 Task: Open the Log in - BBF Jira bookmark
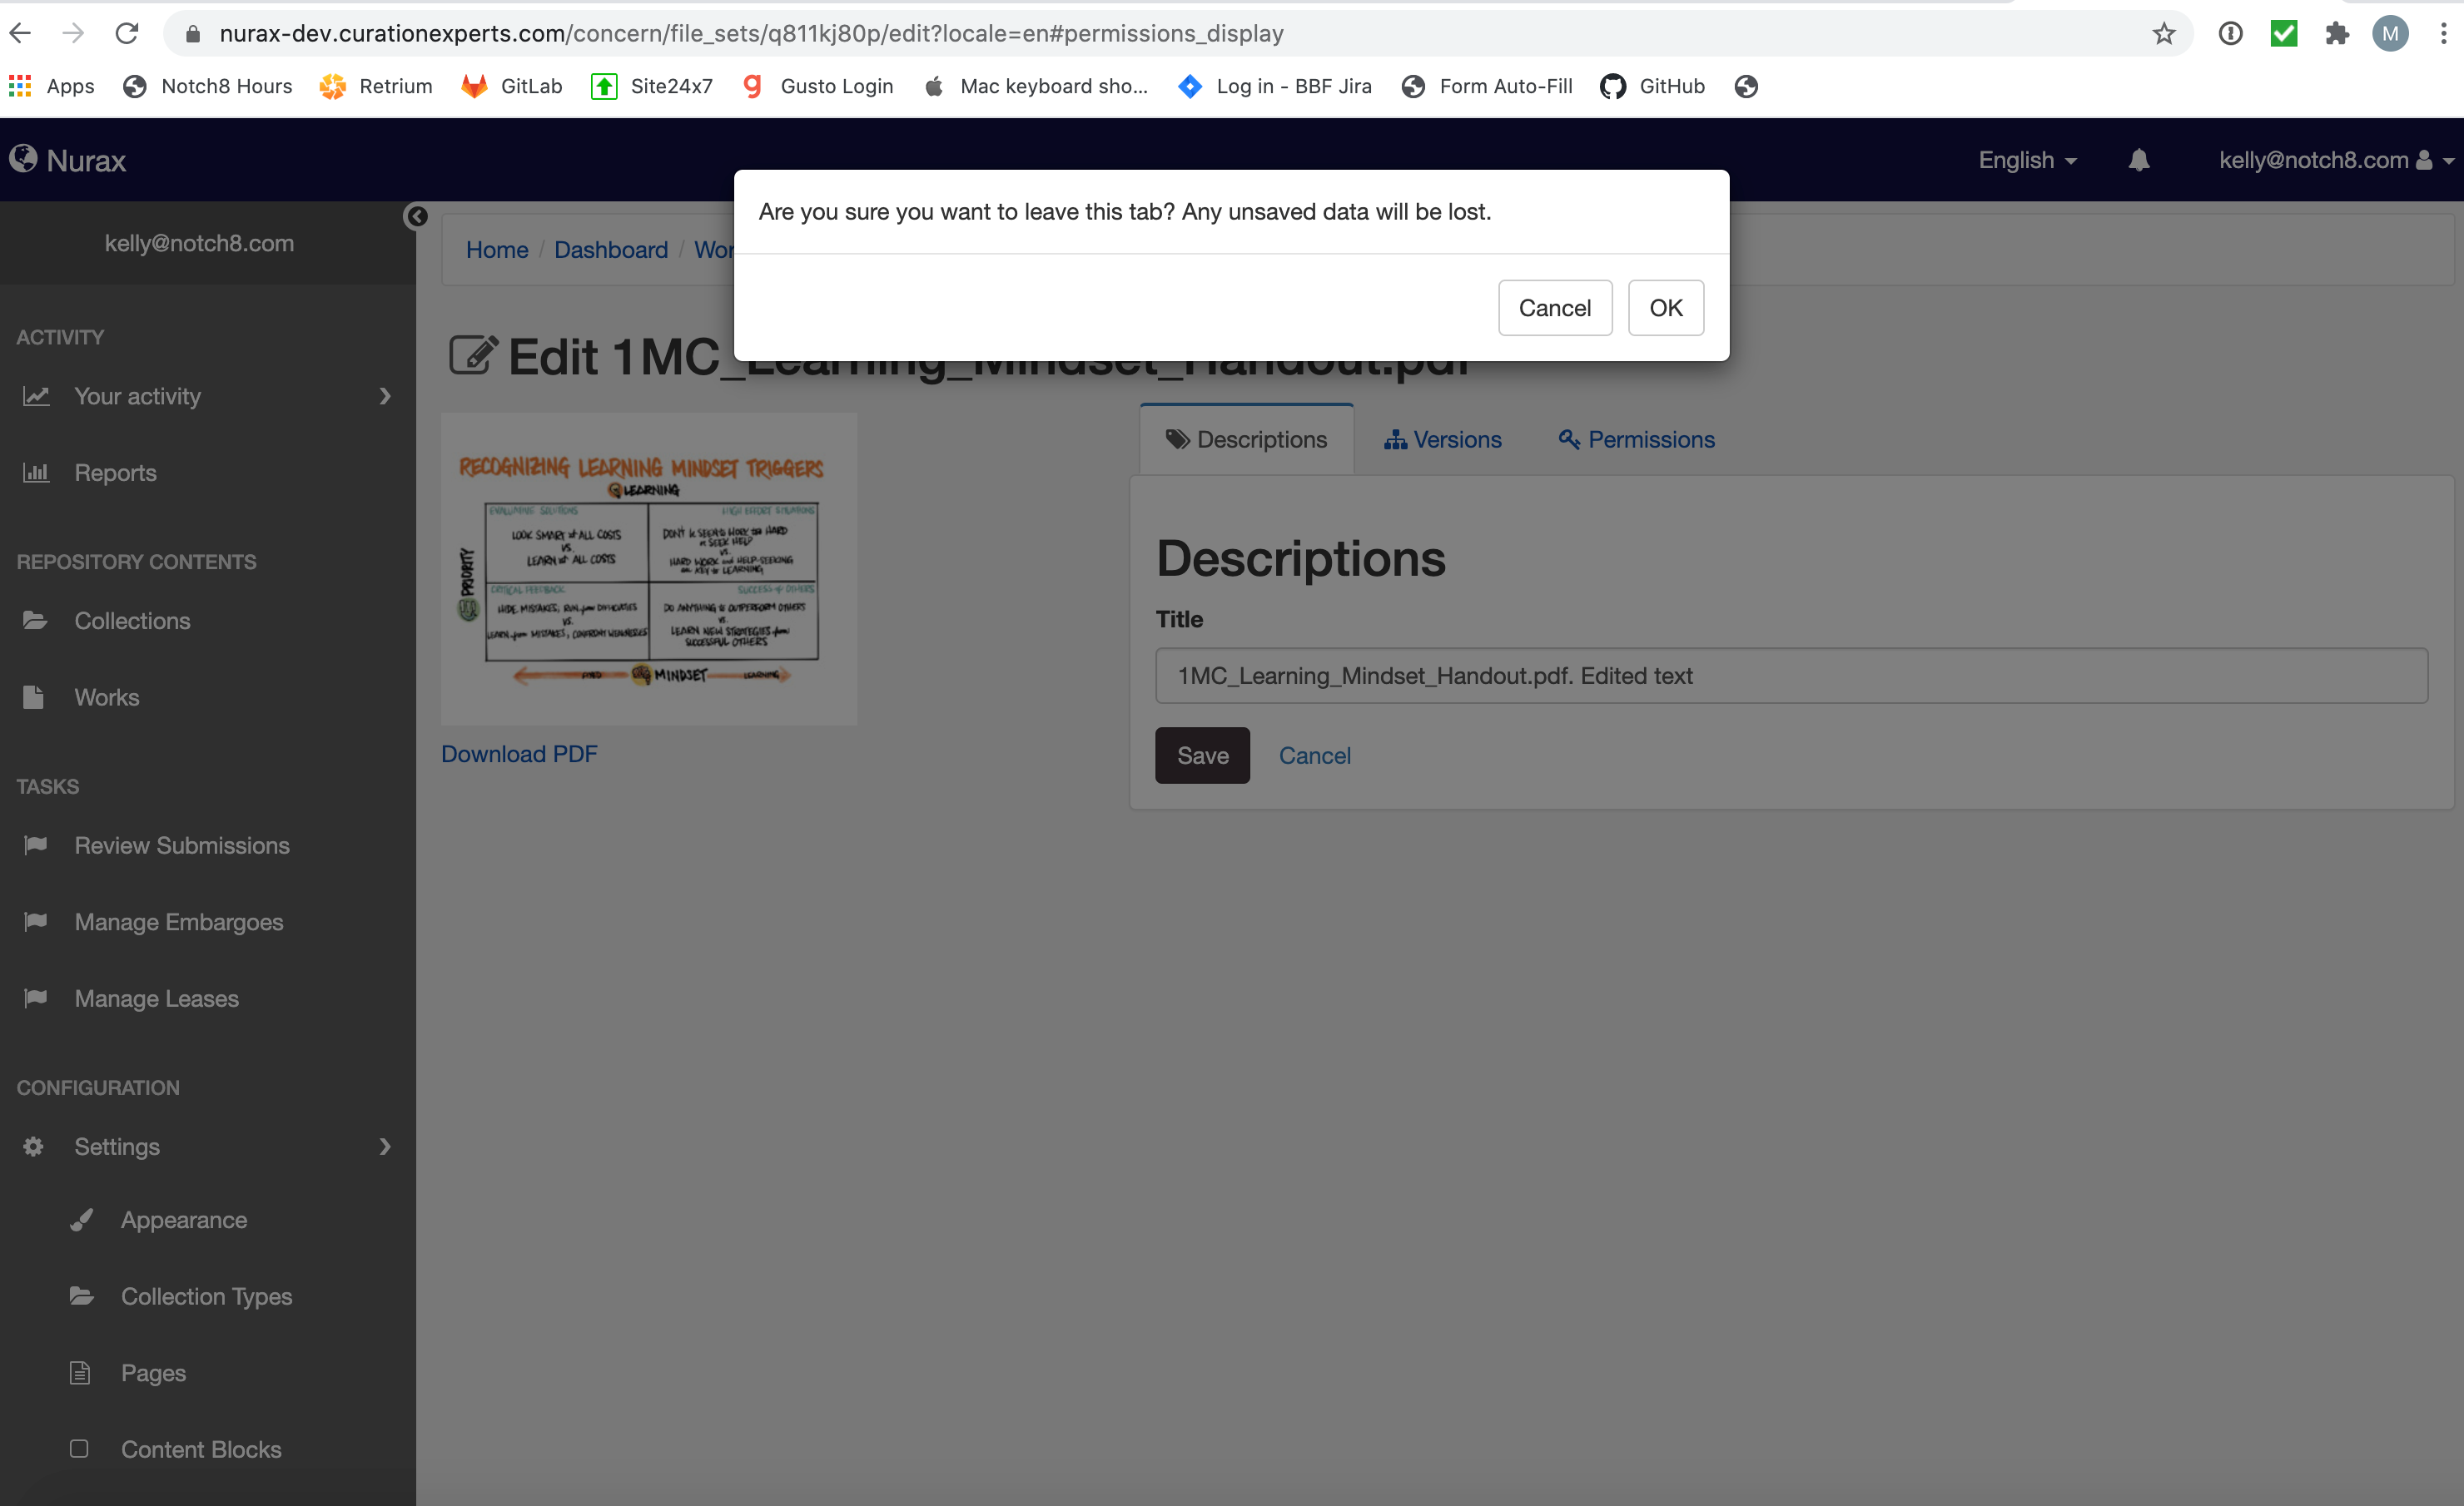[1275, 86]
